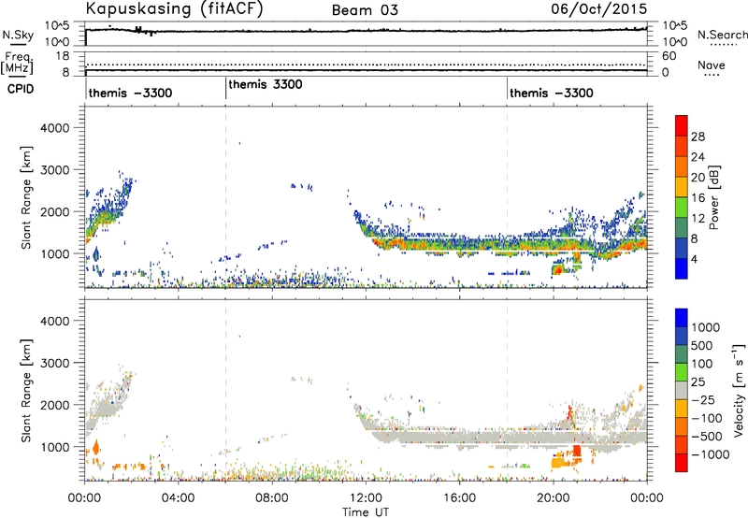Click the light green segment of Power colorbar
This screenshot has height=518, width=748.
coord(682,207)
